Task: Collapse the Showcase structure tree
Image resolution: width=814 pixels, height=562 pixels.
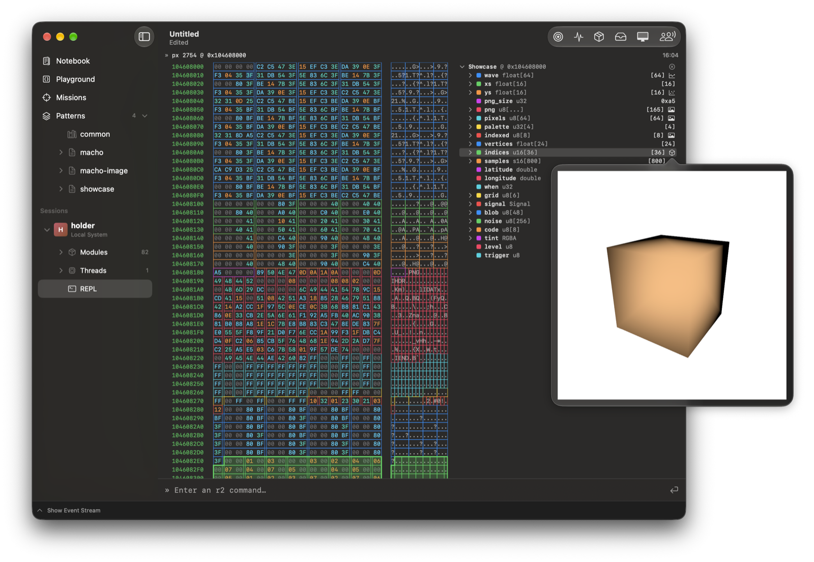Action: coord(462,67)
